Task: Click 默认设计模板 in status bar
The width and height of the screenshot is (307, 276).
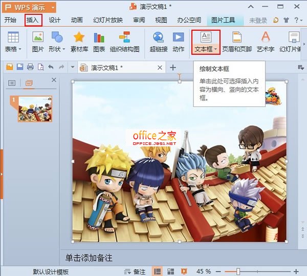Action: coord(51,272)
